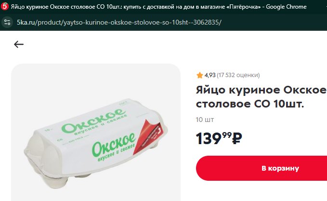Click the product title Яйцо куриное Окское
The height and width of the screenshot is (201, 327).
pyautogui.click(x=261, y=90)
